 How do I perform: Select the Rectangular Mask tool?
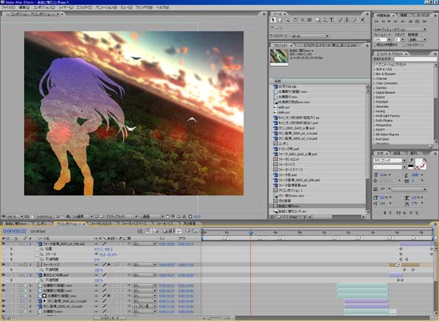pos(318,20)
